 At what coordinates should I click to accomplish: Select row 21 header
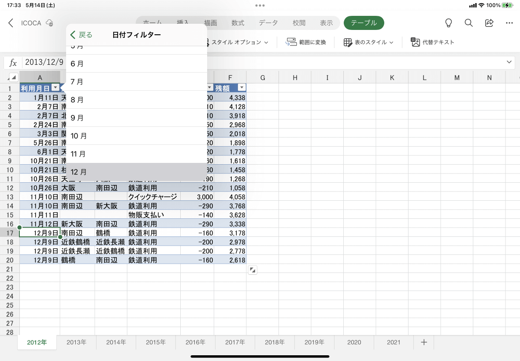[10, 269]
